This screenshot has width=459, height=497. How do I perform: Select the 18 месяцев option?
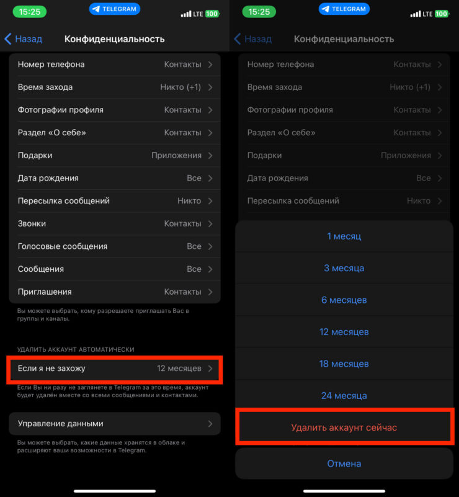344,364
